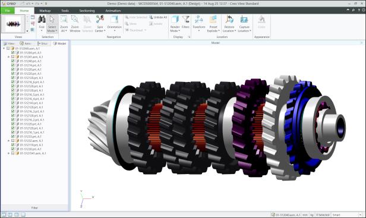Uncheck the 01-51230.prt checkbox
Screen dimensions: 366x218
tap(13, 149)
